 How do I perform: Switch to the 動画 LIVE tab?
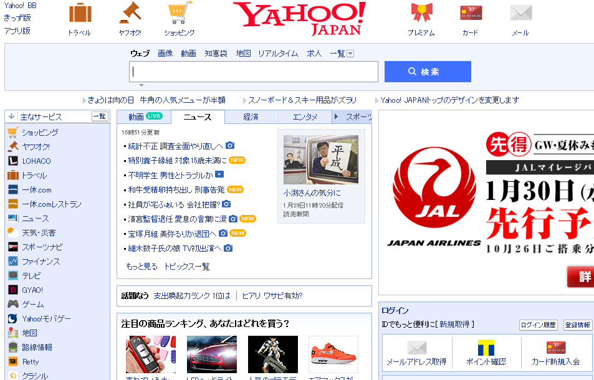tap(145, 116)
